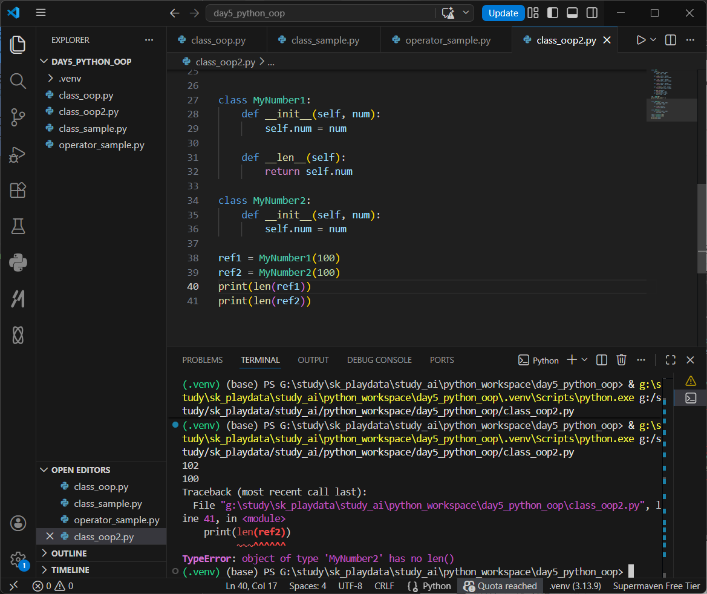Collapse the OPEN EDITORS section
The image size is (707, 594).
tap(101, 470)
